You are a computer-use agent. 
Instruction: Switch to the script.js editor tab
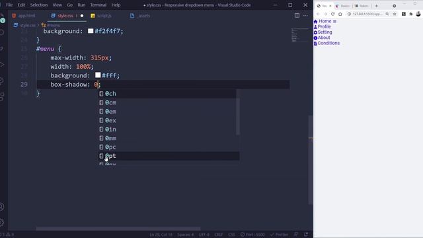(x=101, y=16)
